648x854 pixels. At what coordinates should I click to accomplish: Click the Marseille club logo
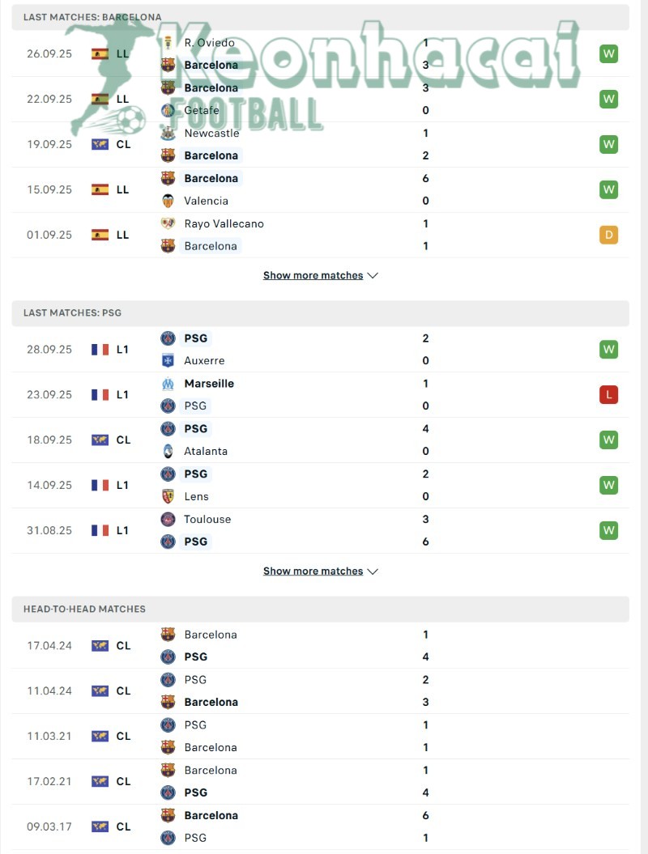(168, 384)
